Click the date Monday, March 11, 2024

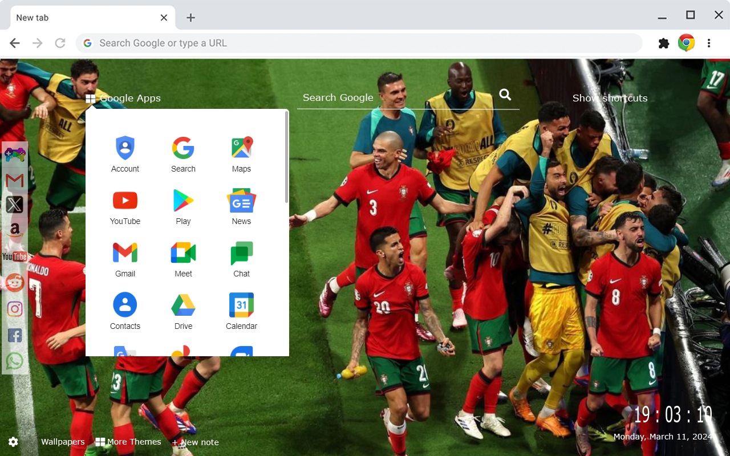coord(663,437)
